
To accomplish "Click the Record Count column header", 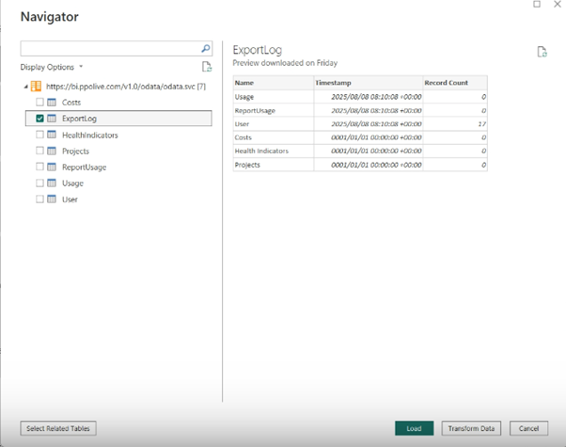I will [x=455, y=83].
